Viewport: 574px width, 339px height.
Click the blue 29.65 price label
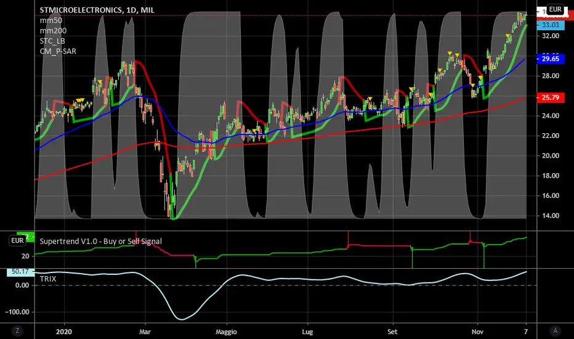pos(549,60)
